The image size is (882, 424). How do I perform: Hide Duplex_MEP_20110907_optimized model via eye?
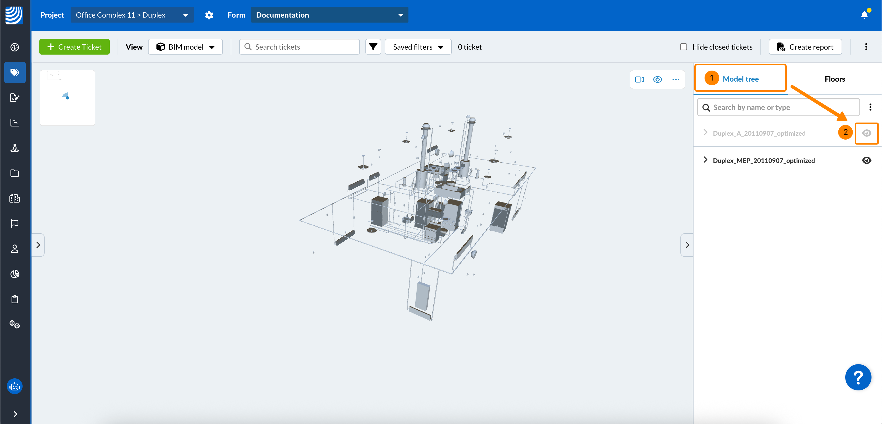866,161
